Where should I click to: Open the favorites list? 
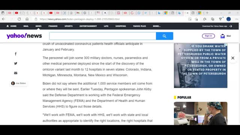205,19
